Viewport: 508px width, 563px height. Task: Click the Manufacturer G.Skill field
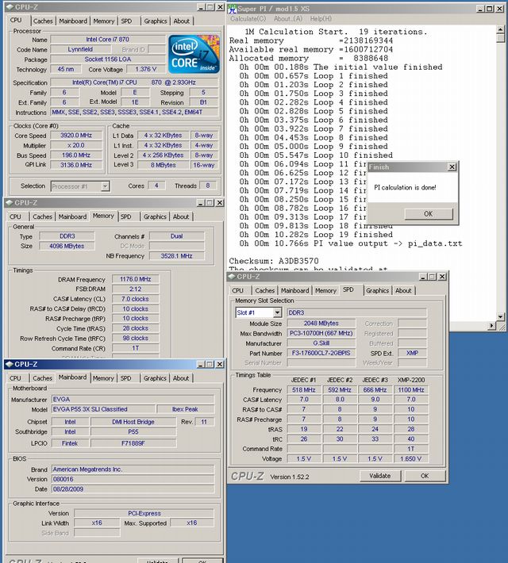pos(321,343)
